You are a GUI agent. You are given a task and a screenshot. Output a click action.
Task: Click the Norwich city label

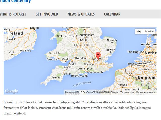[112, 40]
